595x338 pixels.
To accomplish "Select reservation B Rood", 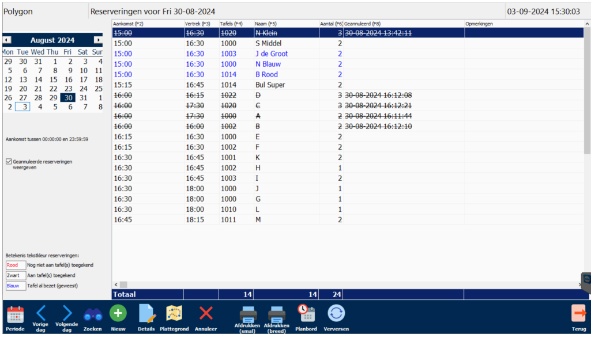I will [x=348, y=74].
